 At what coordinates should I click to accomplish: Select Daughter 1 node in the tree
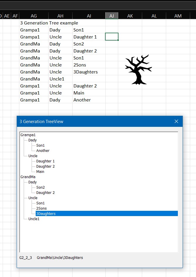pyautogui.click(x=45, y=161)
